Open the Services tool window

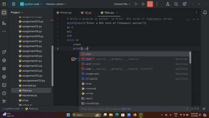point(4,77)
